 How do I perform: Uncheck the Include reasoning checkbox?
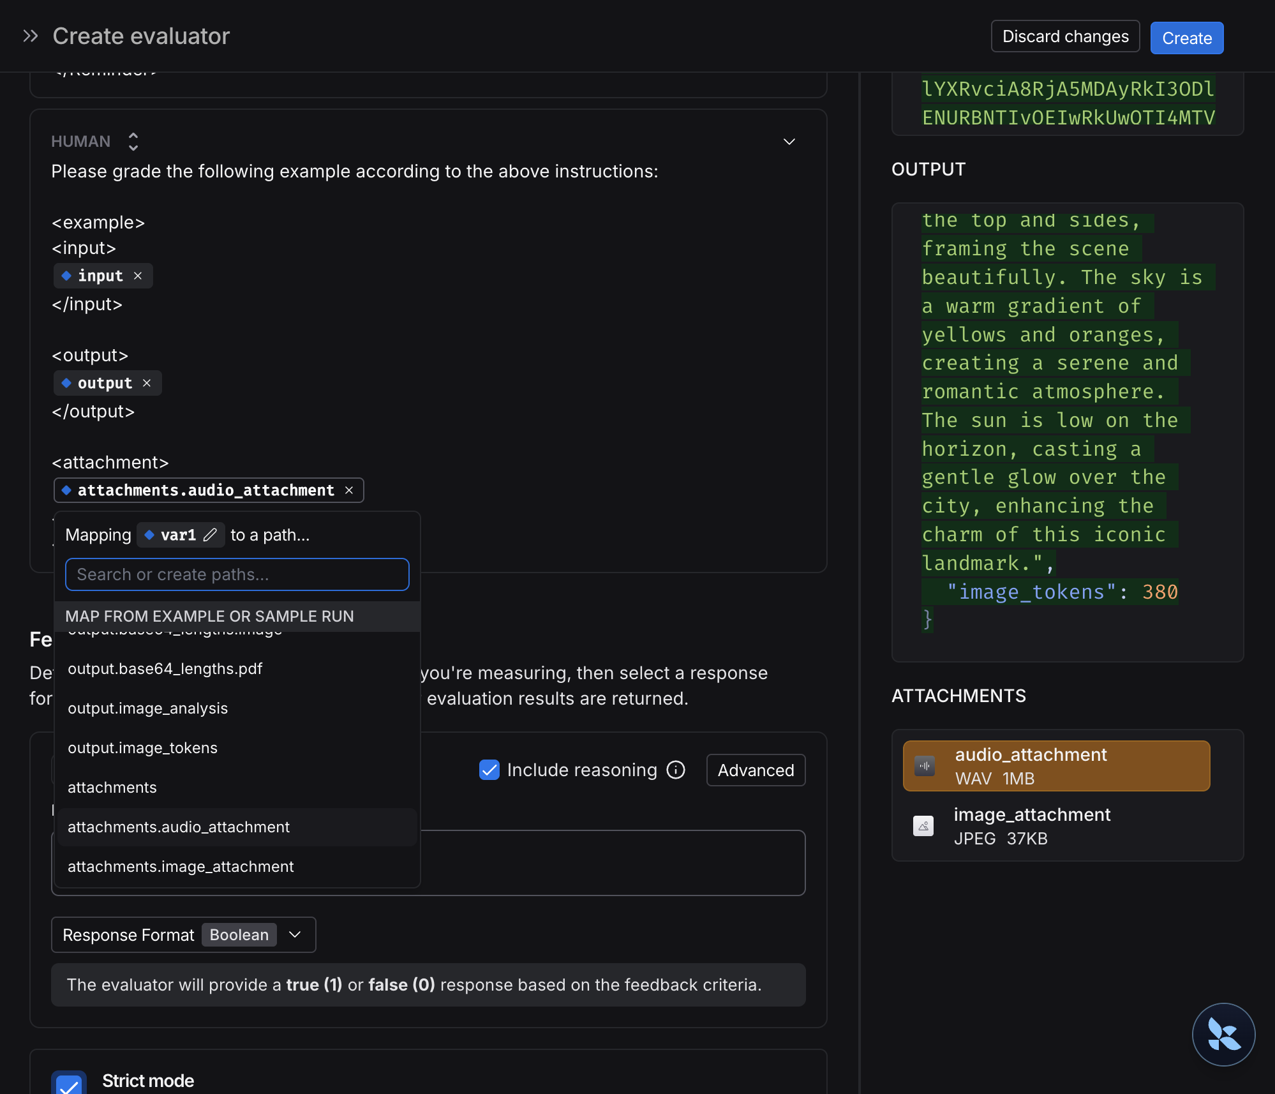point(489,770)
